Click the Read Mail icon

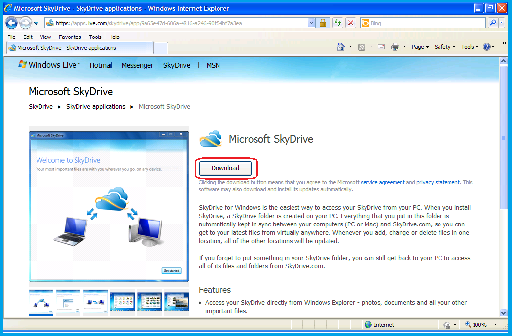tap(381, 47)
